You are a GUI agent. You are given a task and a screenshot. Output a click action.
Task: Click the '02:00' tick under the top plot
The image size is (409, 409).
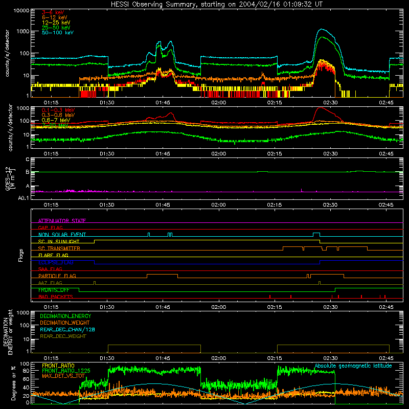(x=218, y=103)
